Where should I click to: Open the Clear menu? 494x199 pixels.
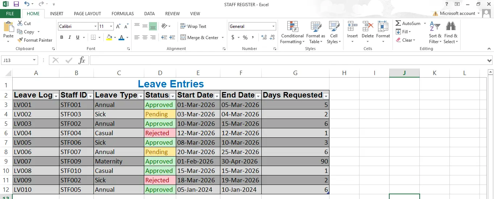405,40
